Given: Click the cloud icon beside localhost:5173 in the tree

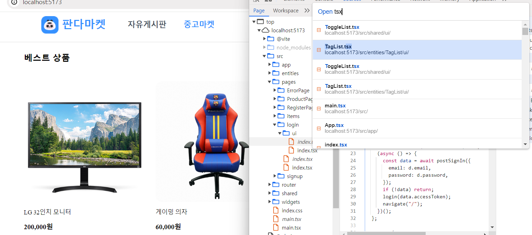Looking at the screenshot, I should (x=266, y=30).
